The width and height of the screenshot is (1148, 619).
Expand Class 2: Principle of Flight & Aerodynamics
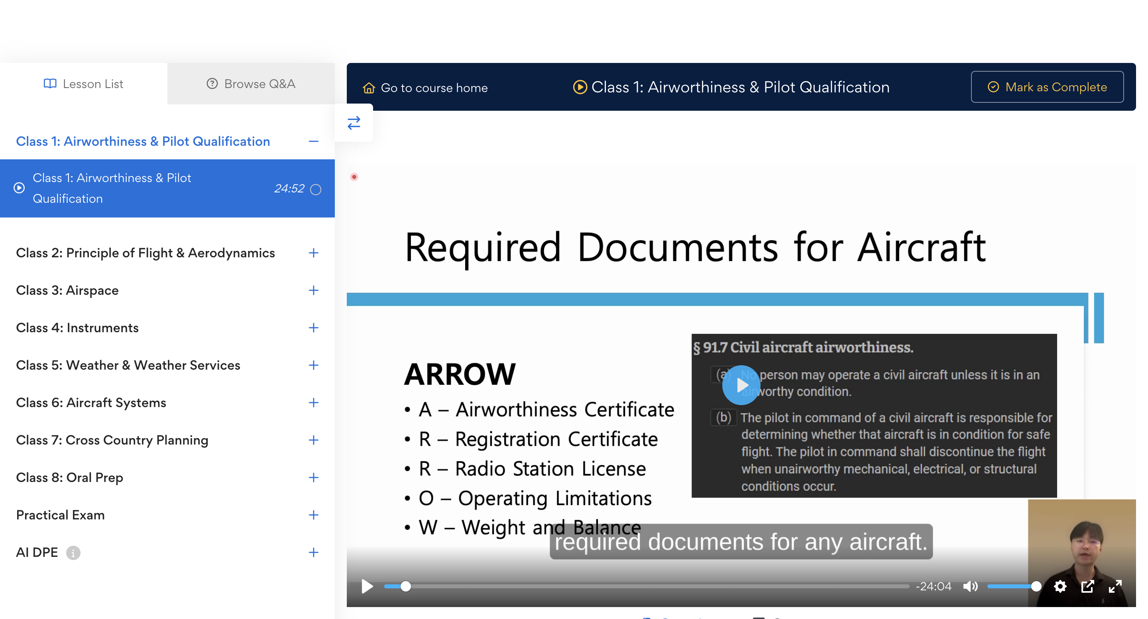313,253
